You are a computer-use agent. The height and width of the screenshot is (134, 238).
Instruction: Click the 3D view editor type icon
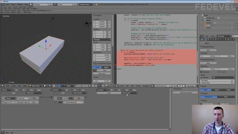coord(3,86)
